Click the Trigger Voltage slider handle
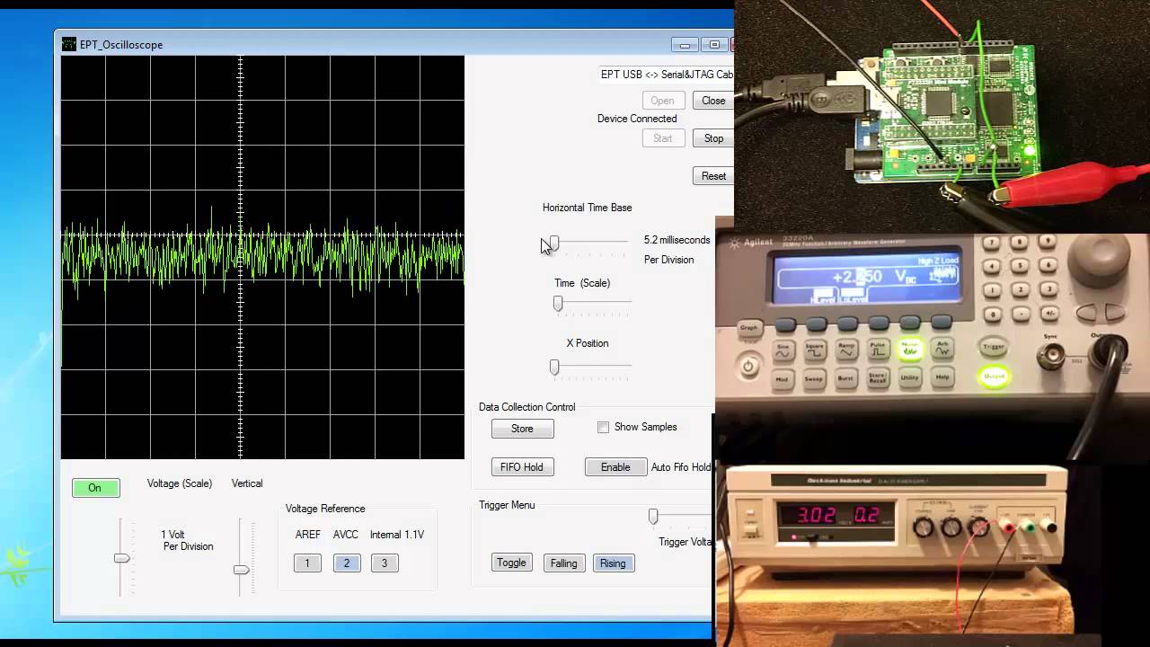Viewport: 1150px width, 647px height. tap(653, 516)
